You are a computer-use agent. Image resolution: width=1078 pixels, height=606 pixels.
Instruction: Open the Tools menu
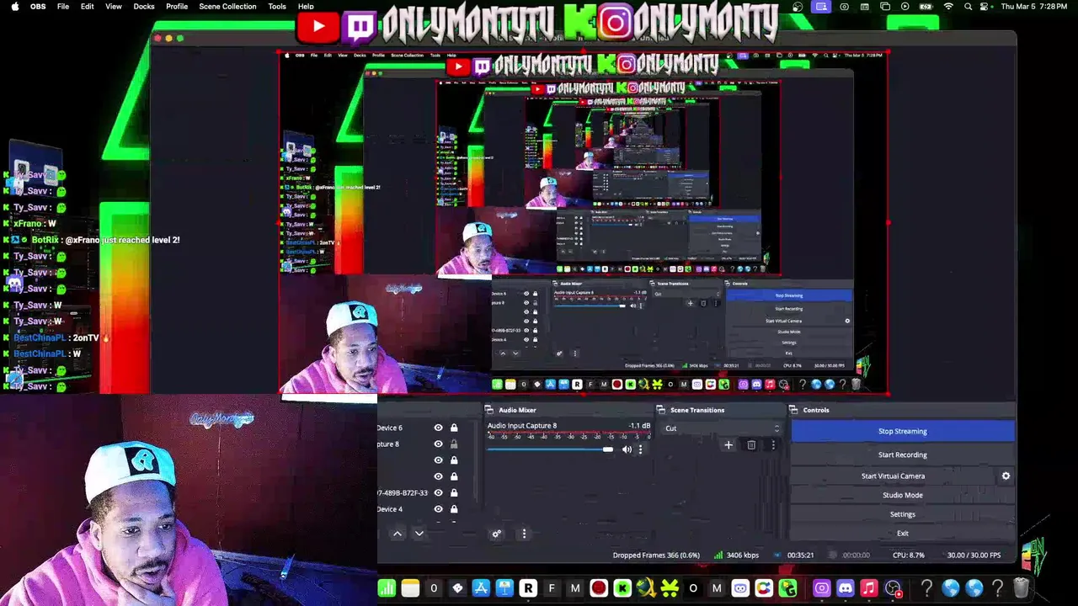tap(277, 6)
